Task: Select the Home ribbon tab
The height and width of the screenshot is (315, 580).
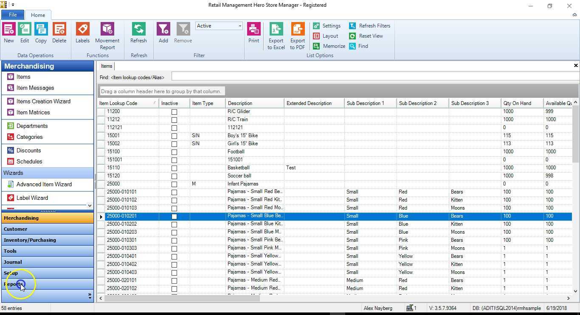Action: (x=38, y=15)
